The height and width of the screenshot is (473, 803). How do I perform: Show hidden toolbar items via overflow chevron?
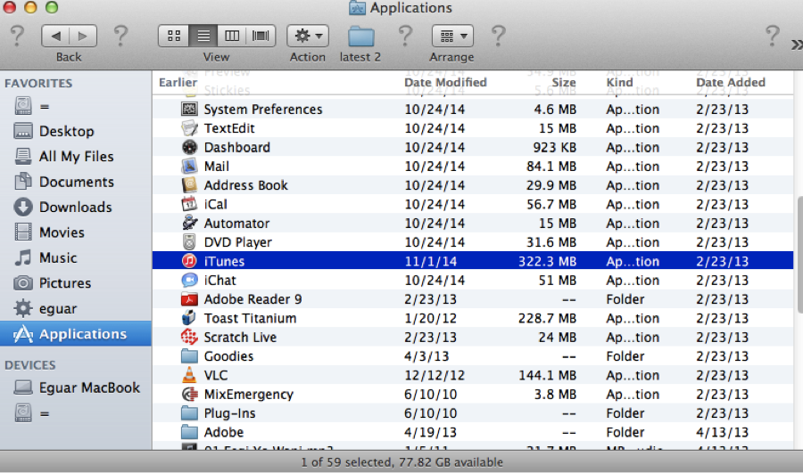tap(797, 45)
